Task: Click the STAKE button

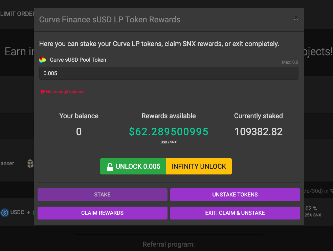Action: (103, 195)
